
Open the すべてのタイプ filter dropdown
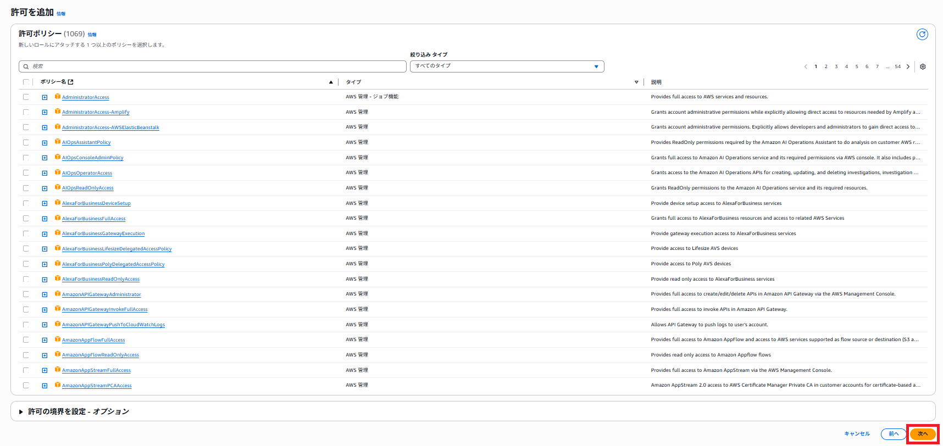click(x=507, y=66)
